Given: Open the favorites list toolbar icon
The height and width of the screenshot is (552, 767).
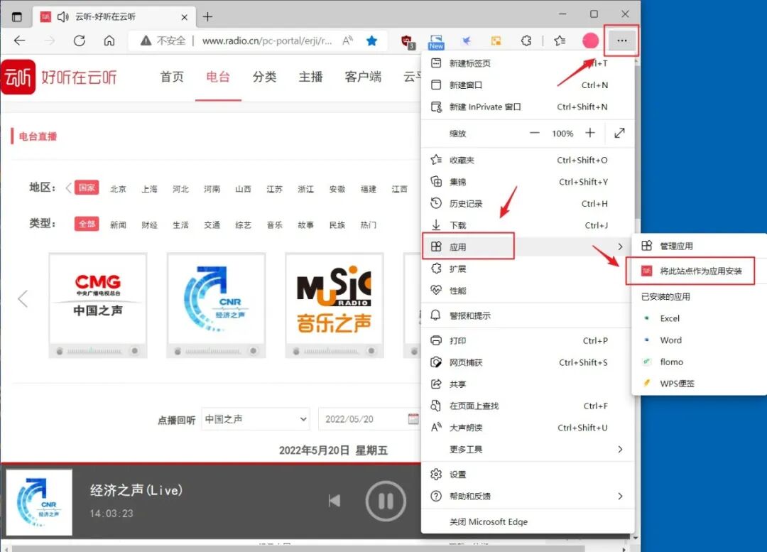Looking at the screenshot, I should point(560,40).
